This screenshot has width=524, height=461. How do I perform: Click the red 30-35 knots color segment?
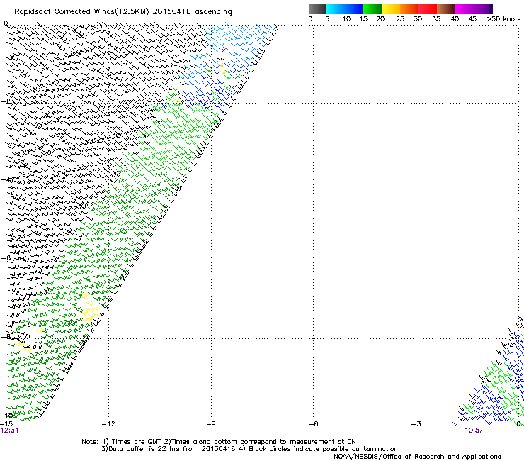(428, 9)
